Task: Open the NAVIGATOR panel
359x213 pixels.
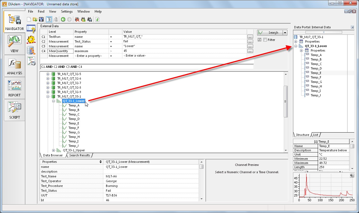Action: coord(14,22)
